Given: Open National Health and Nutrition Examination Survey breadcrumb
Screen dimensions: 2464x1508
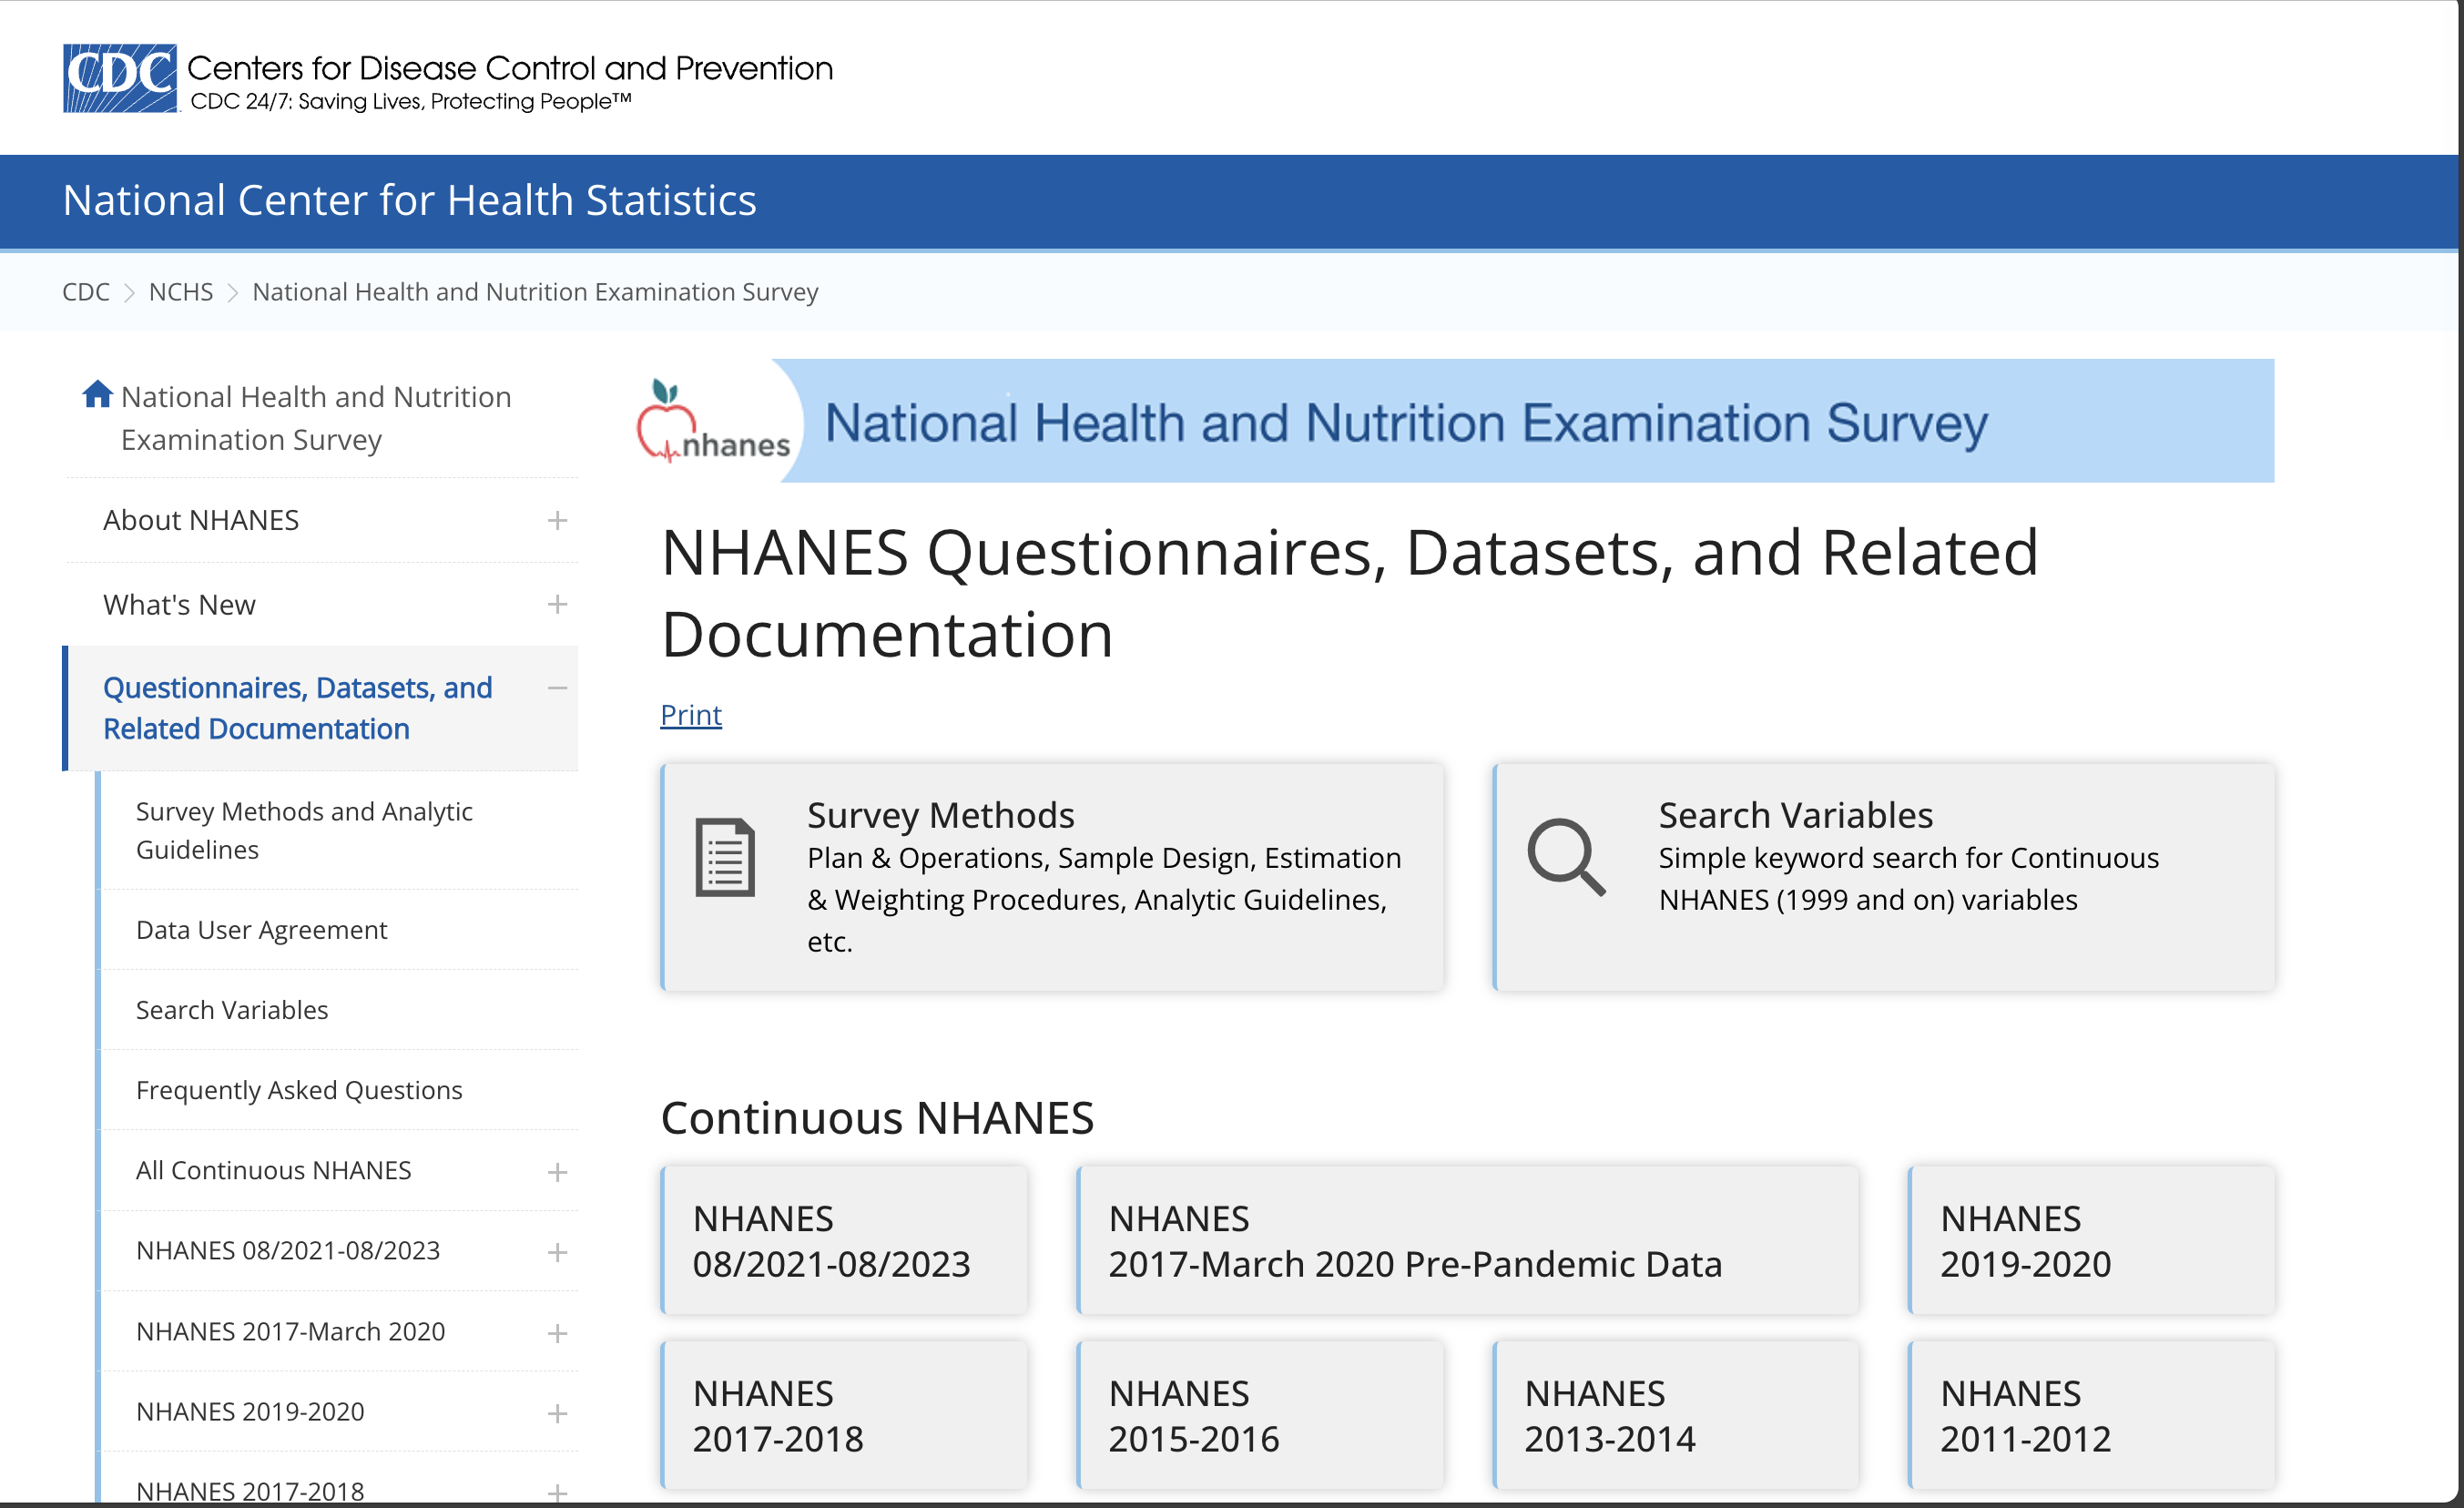Looking at the screenshot, I should [535, 292].
